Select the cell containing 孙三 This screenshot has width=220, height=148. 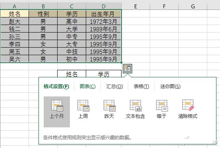click(x=15, y=37)
